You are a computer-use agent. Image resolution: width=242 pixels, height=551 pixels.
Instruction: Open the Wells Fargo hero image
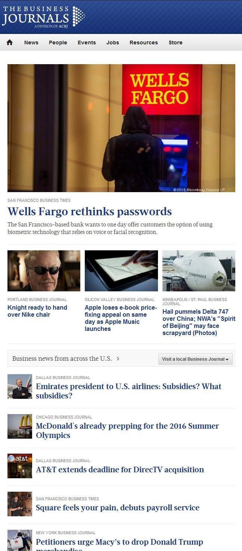pyautogui.click(x=121, y=128)
